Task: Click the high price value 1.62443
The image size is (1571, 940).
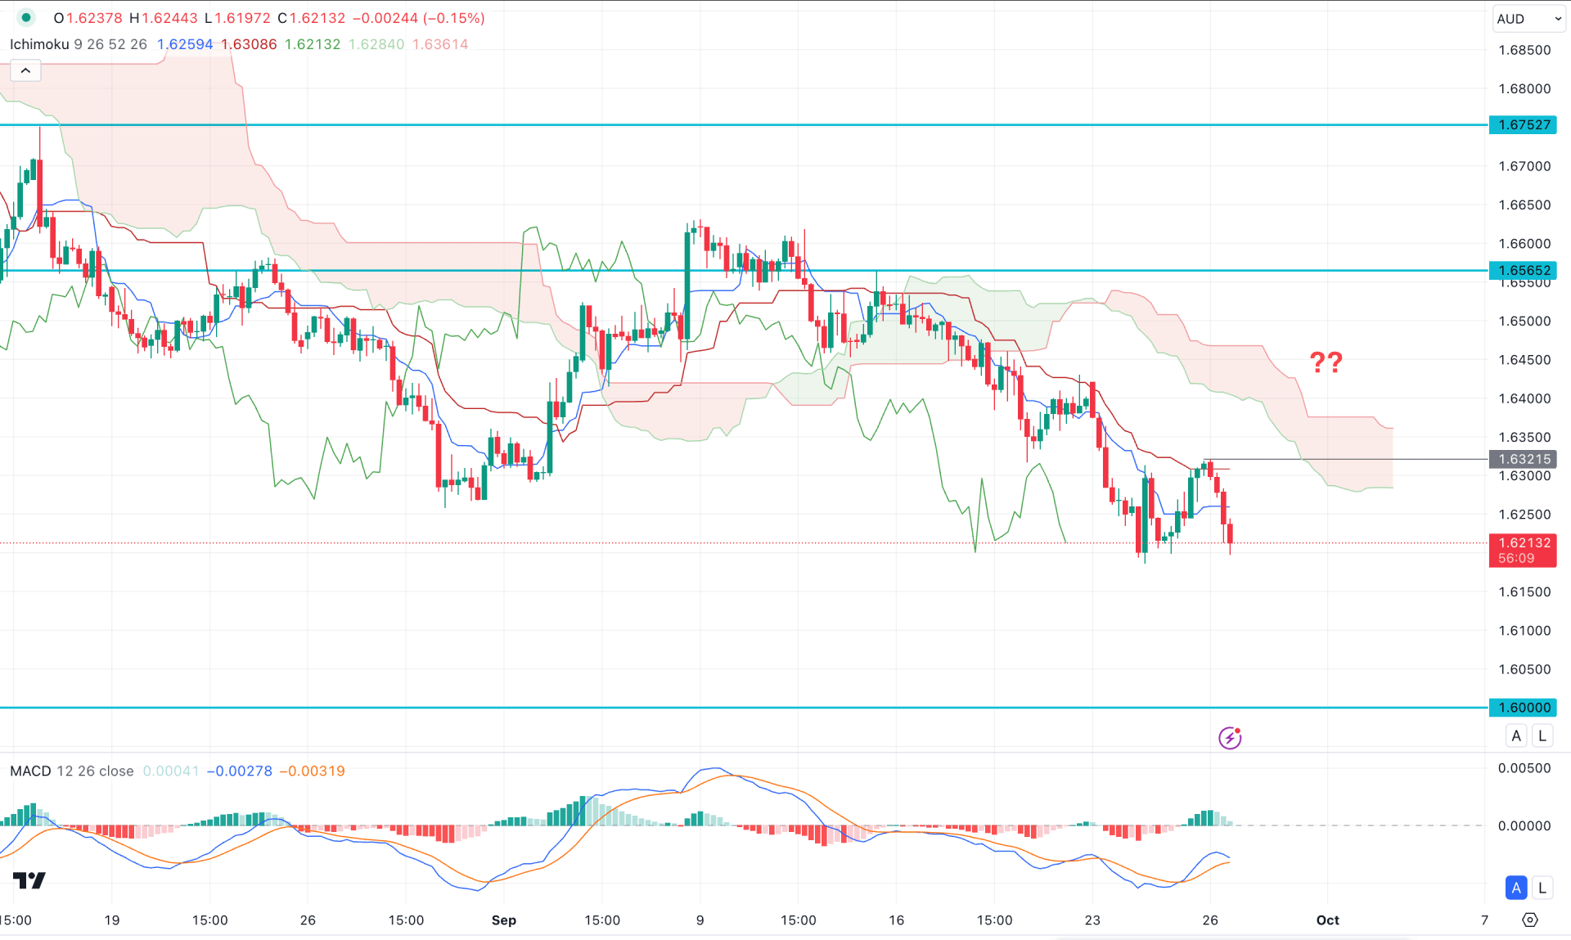Action: click(x=169, y=18)
